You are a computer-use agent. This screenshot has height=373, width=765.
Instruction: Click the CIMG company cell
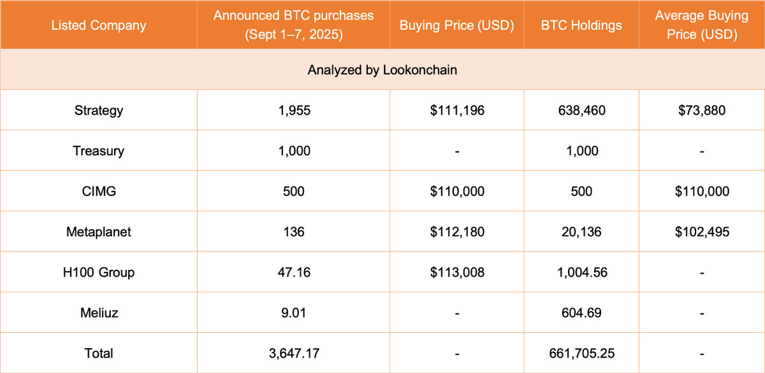tap(98, 191)
